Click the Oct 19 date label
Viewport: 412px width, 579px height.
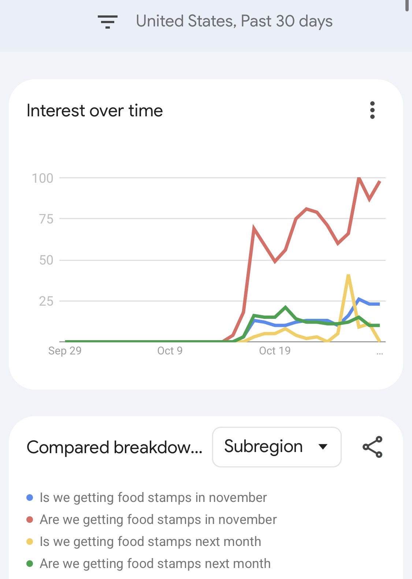pyautogui.click(x=275, y=351)
